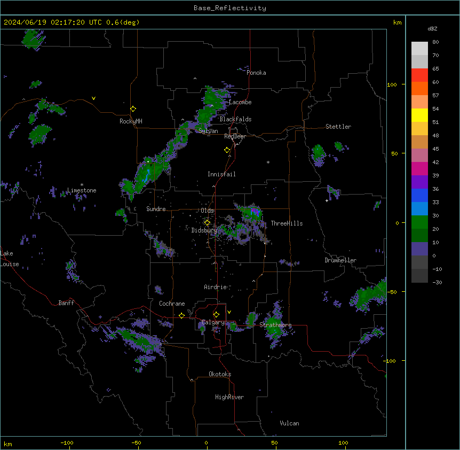Select the pink 42-45 dBZ legend swatch

419,156
